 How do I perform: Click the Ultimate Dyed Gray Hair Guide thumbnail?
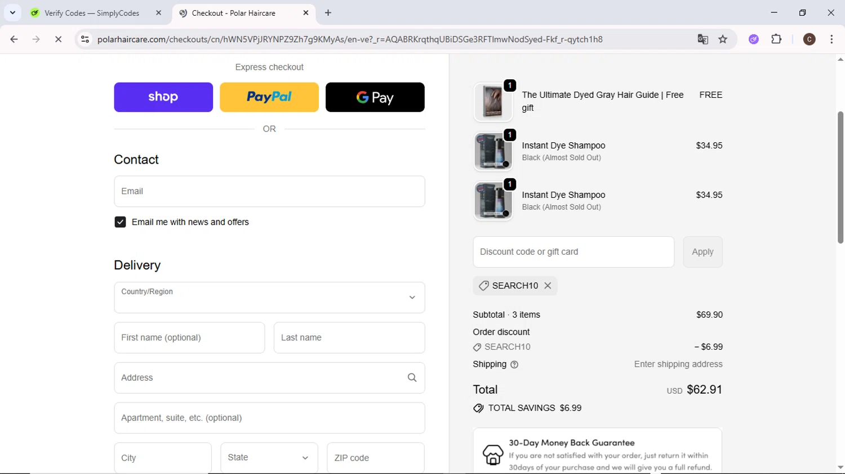point(493,102)
